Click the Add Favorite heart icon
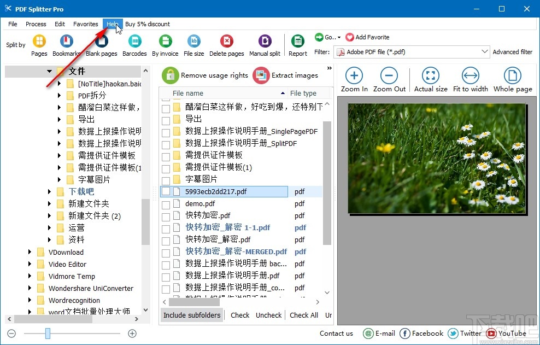 350,37
